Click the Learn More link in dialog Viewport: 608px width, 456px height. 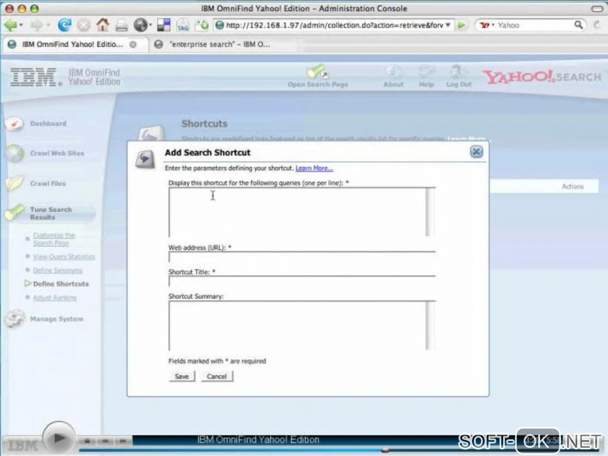(314, 168)
